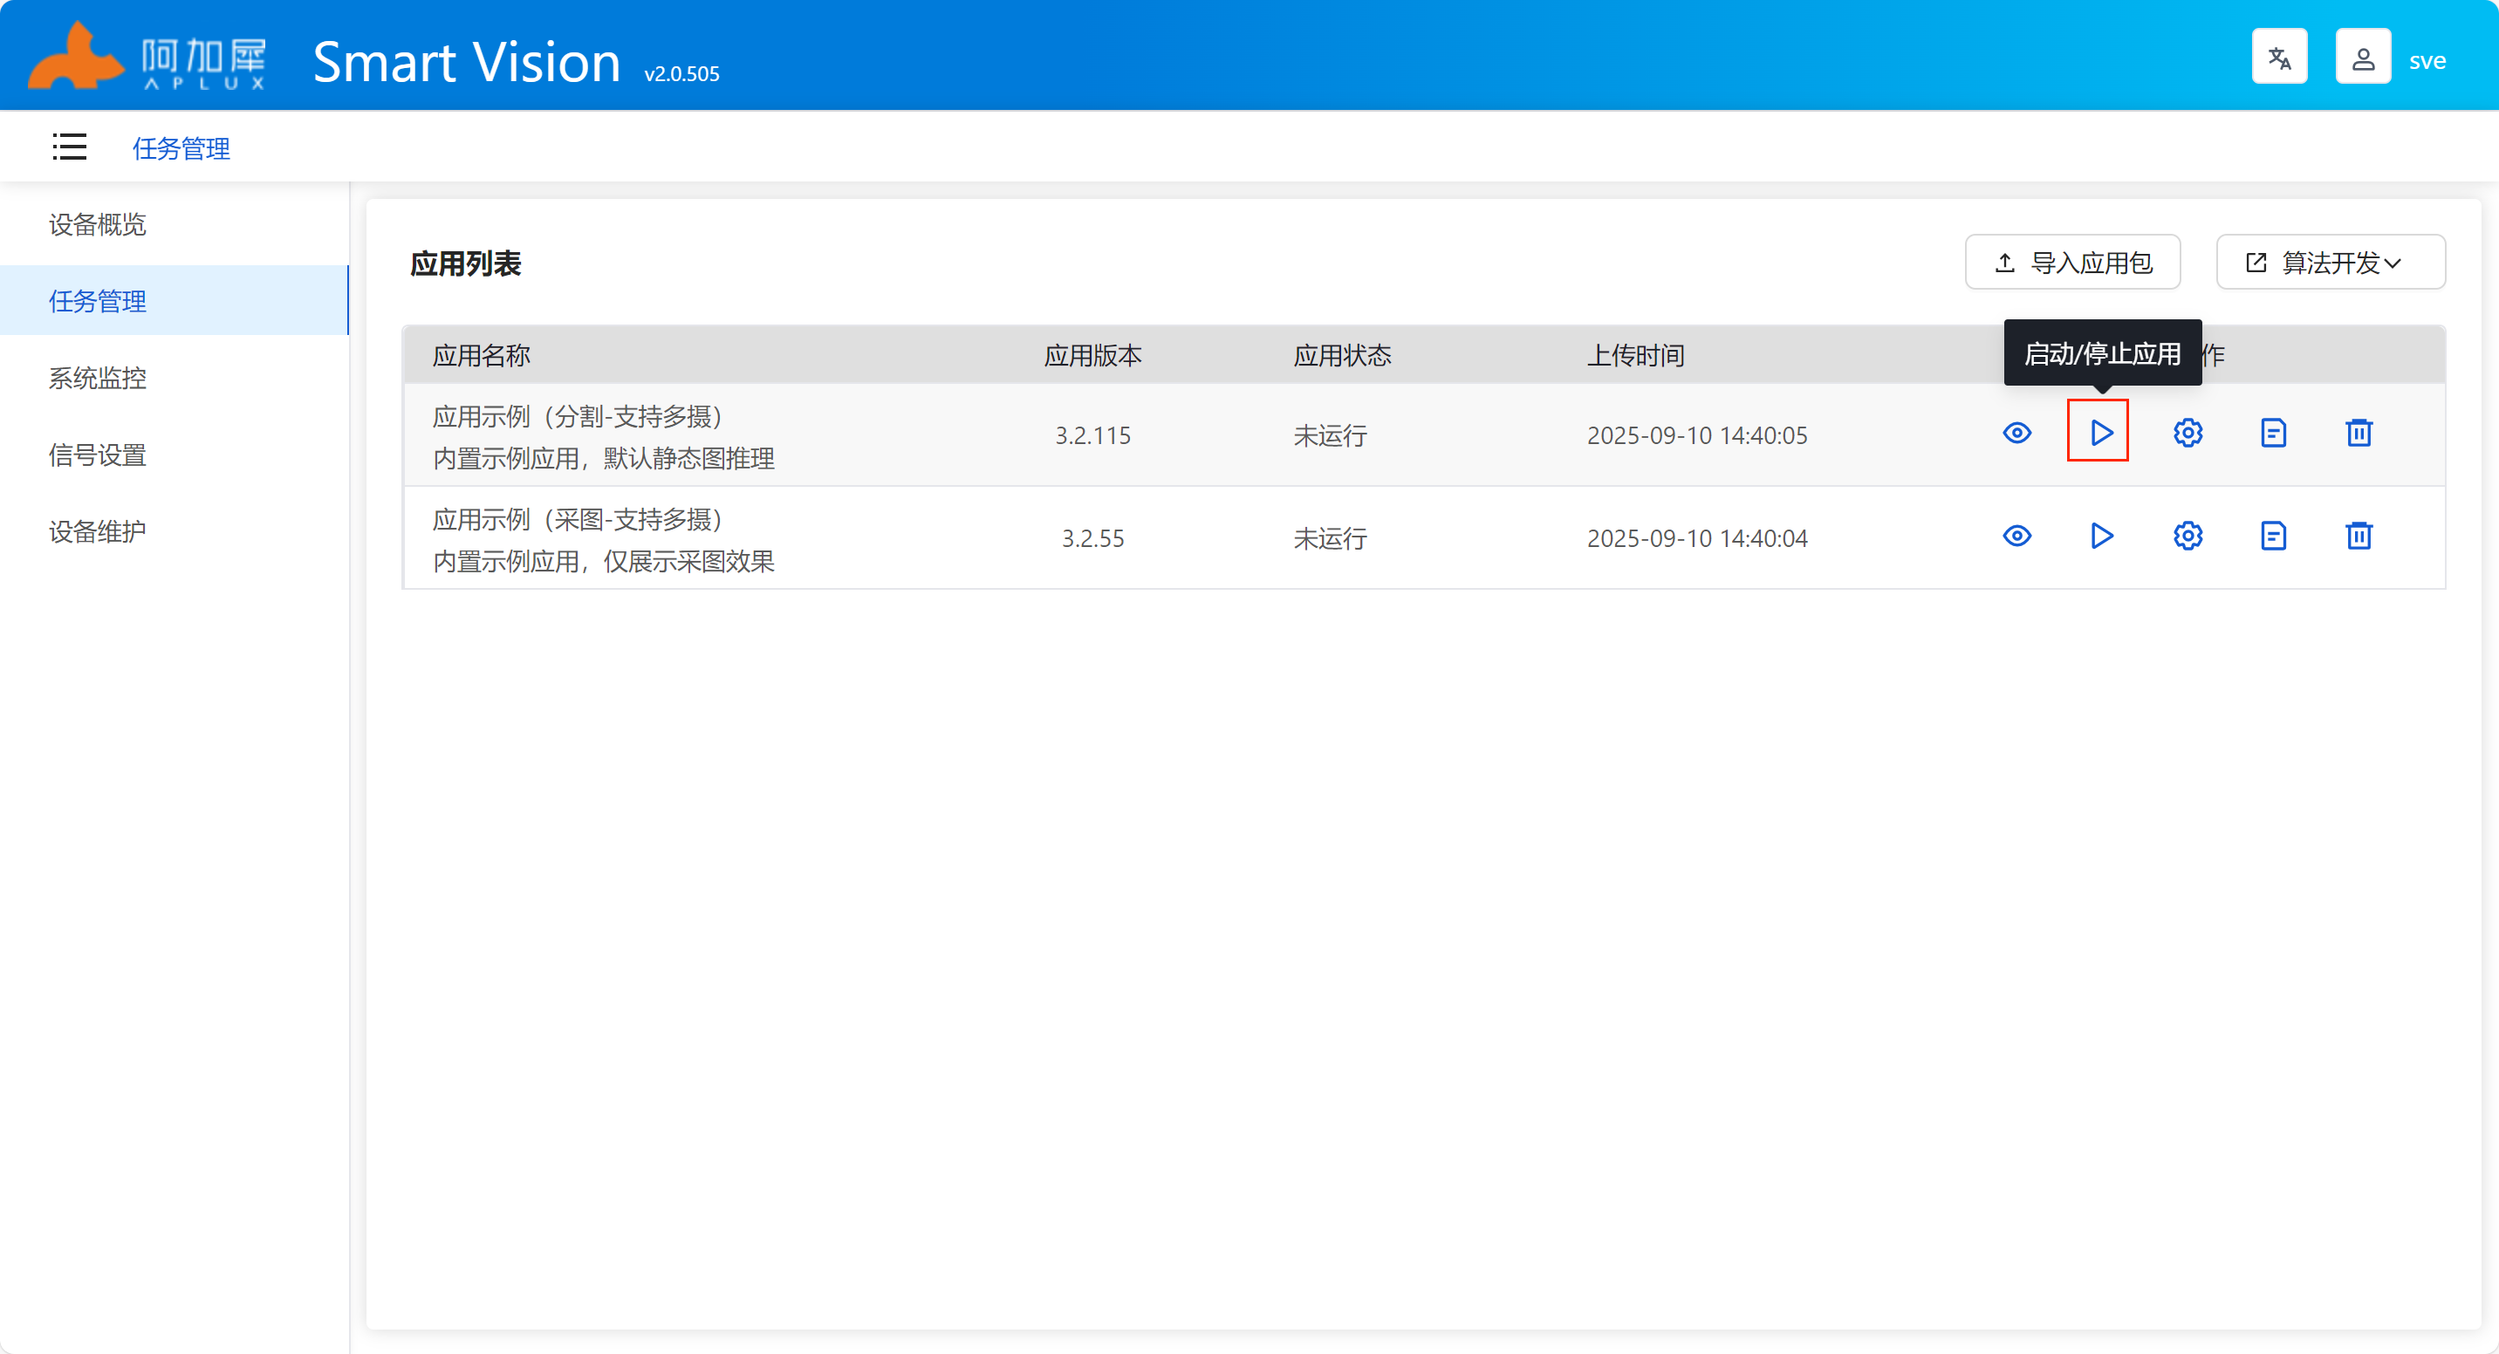Image resolution: width=2499 pixels, height=1354 pixels.
Task: Open the user profile icon
Action: click(x=2362, y=58)
